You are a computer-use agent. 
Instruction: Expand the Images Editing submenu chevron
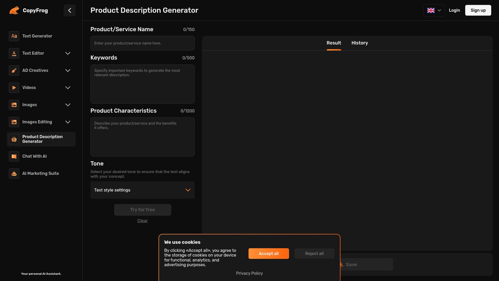68,122
